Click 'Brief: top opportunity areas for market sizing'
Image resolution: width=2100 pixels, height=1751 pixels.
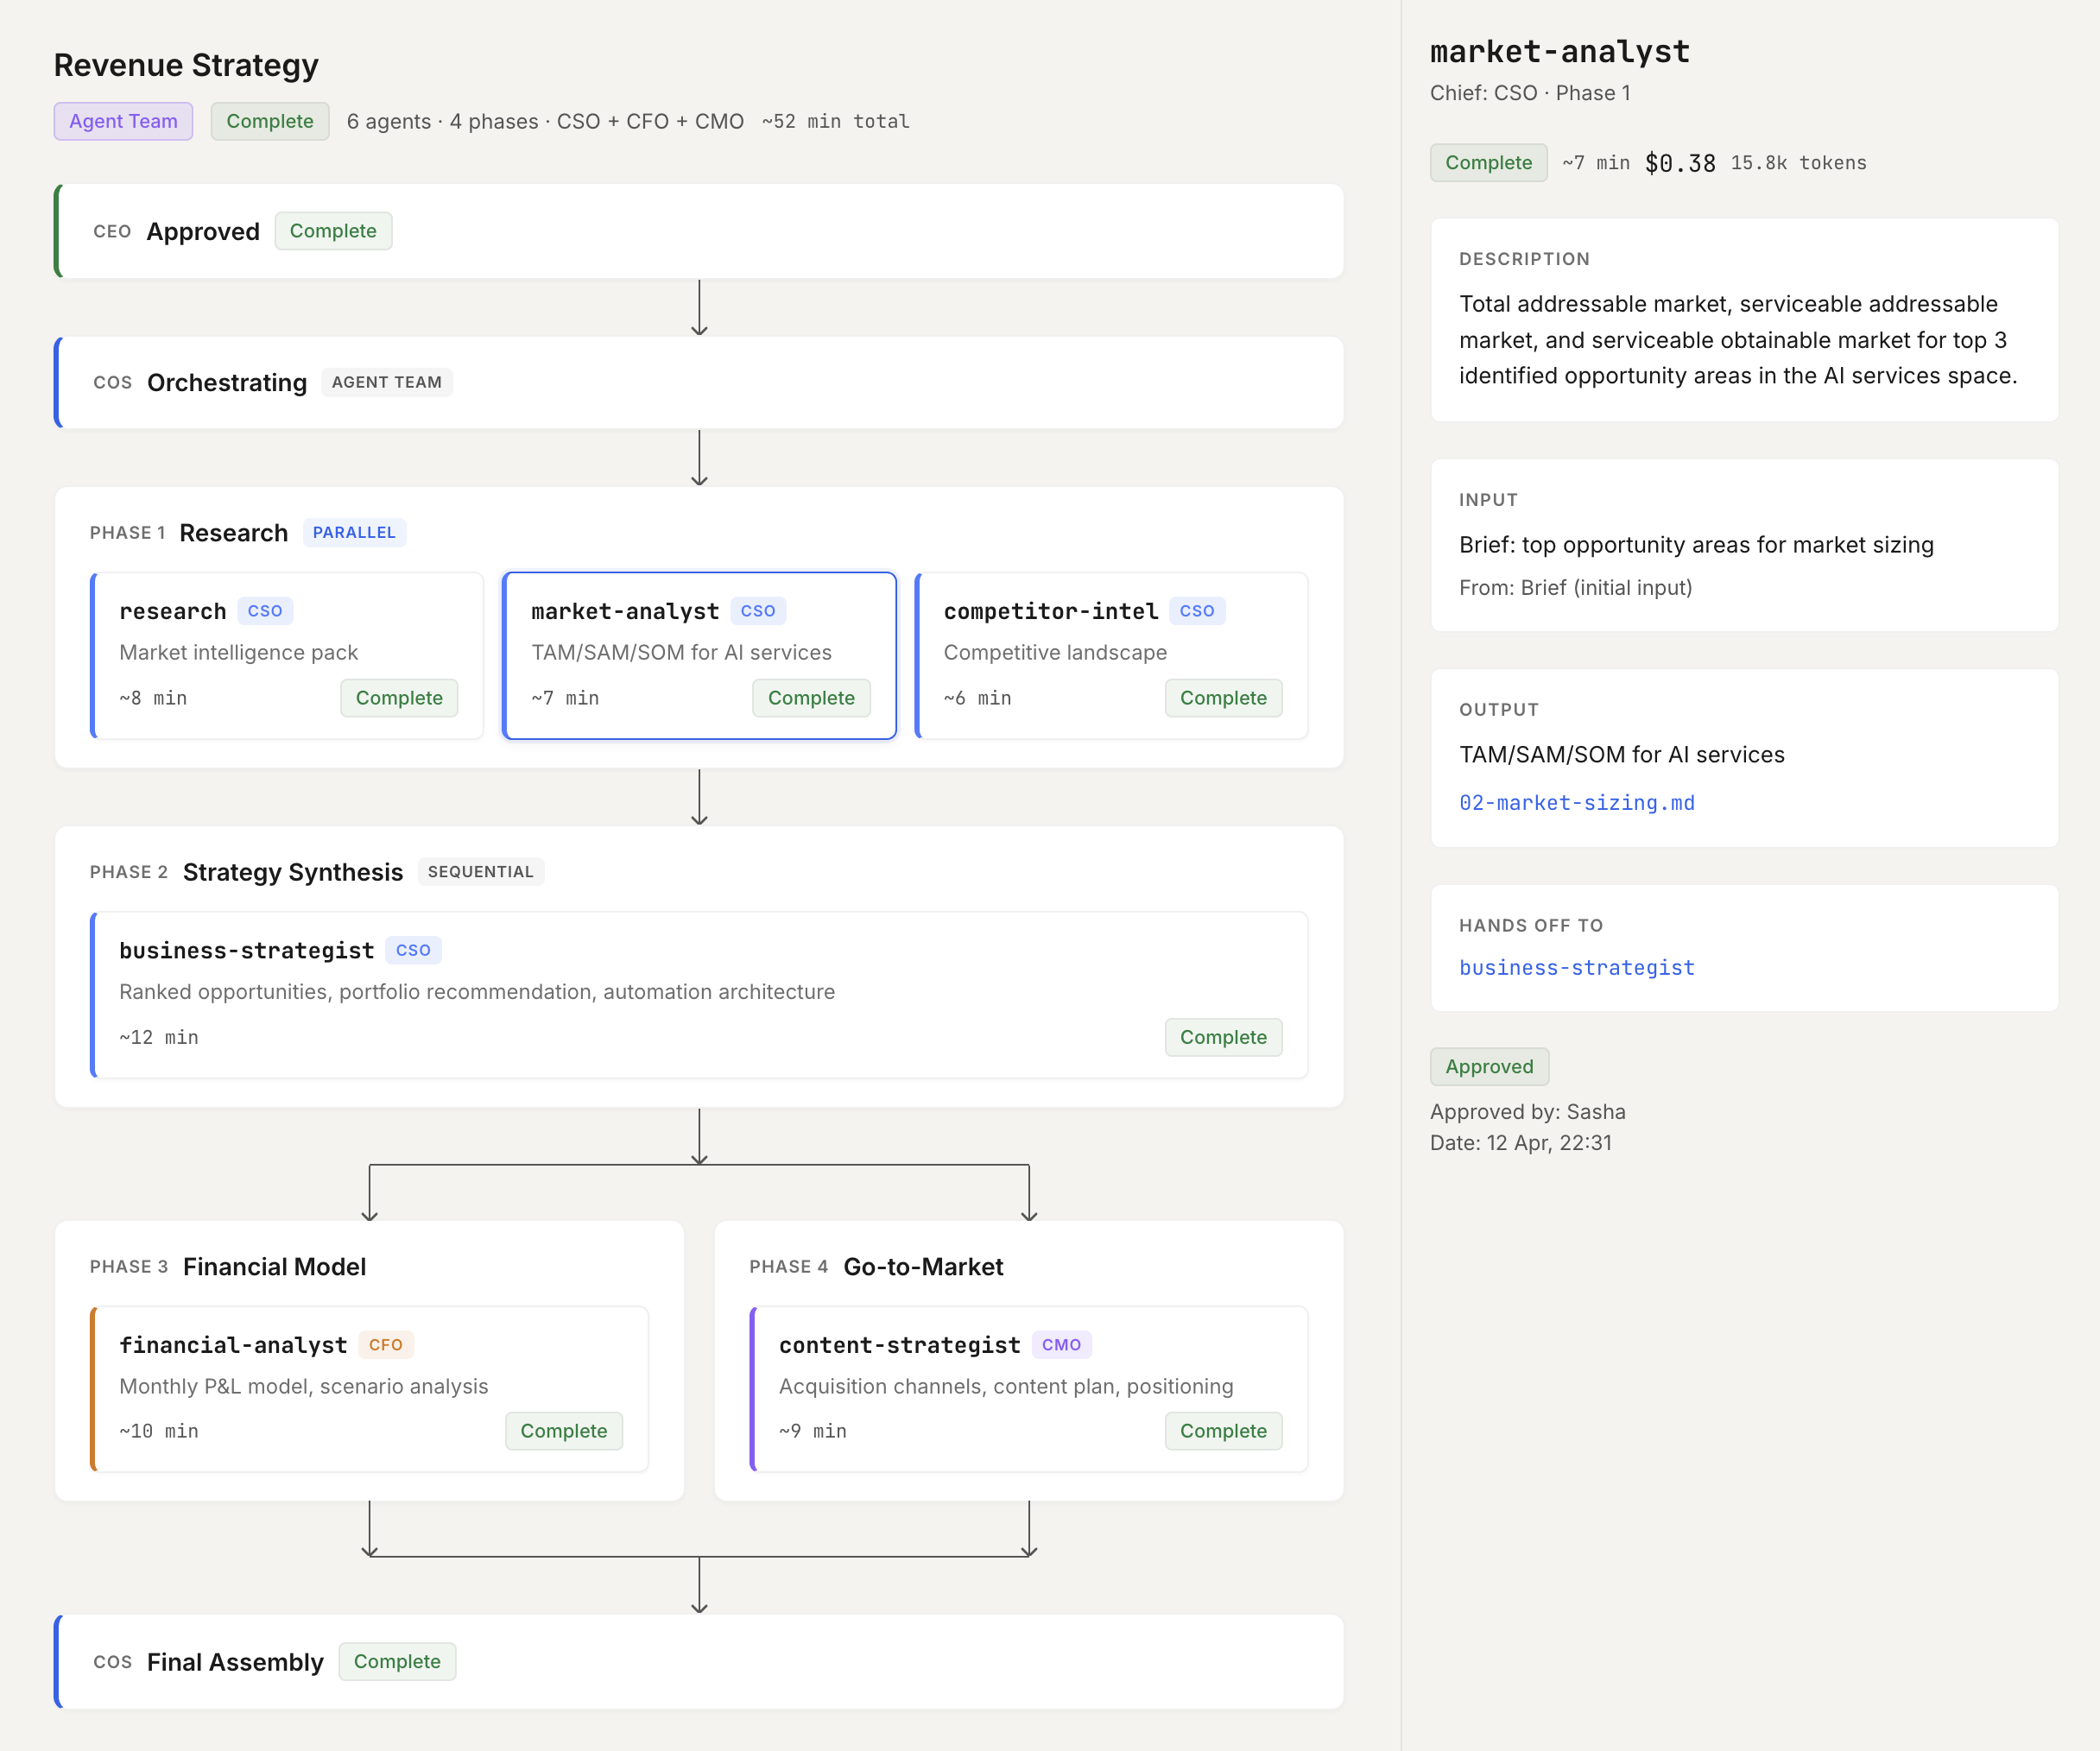coord(1696,545)
